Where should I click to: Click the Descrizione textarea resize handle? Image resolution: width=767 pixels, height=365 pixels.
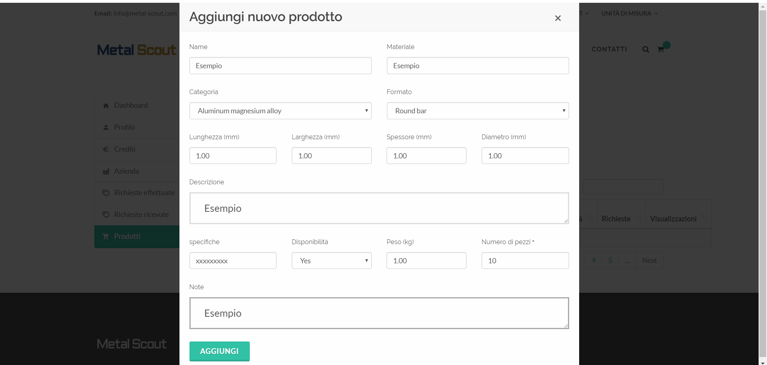pyautogui.click(x=566, y=221)
